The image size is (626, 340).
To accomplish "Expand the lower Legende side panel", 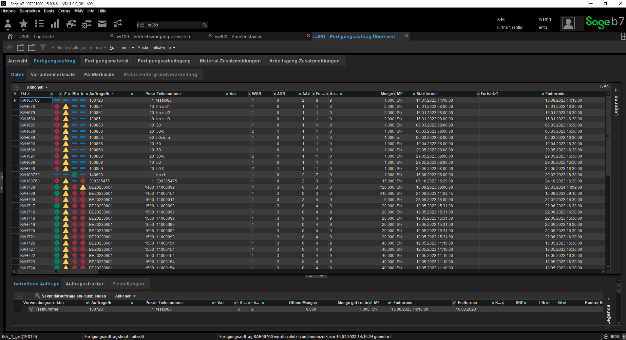I will [608, 299].
